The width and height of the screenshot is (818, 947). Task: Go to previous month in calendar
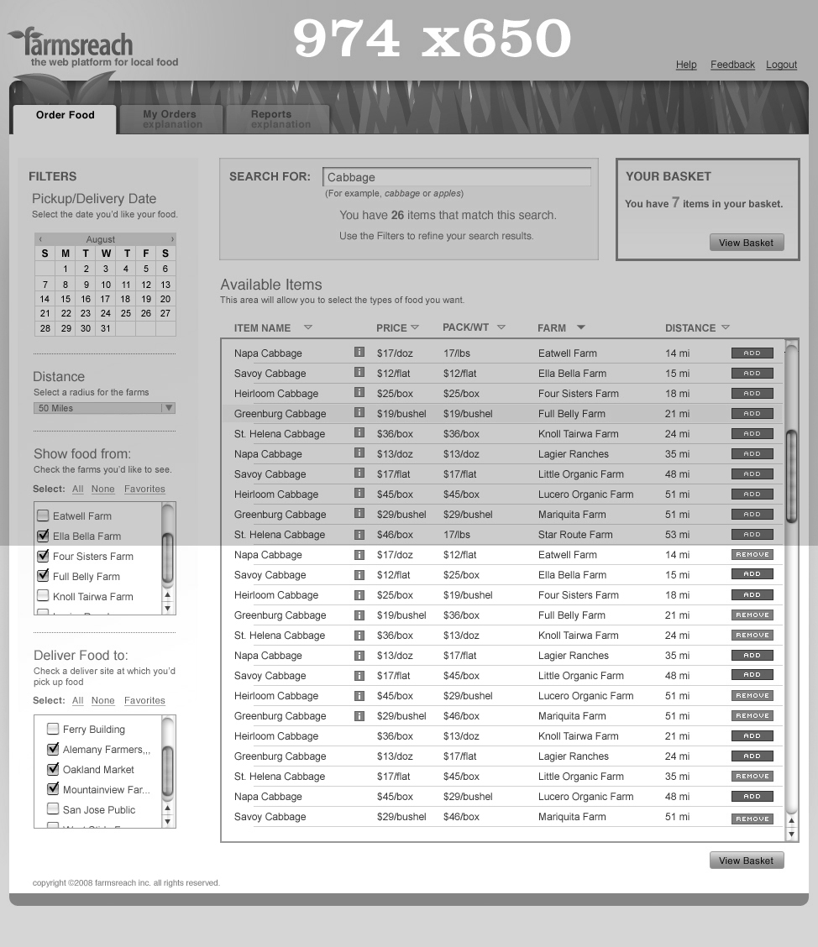coord(40,239)
